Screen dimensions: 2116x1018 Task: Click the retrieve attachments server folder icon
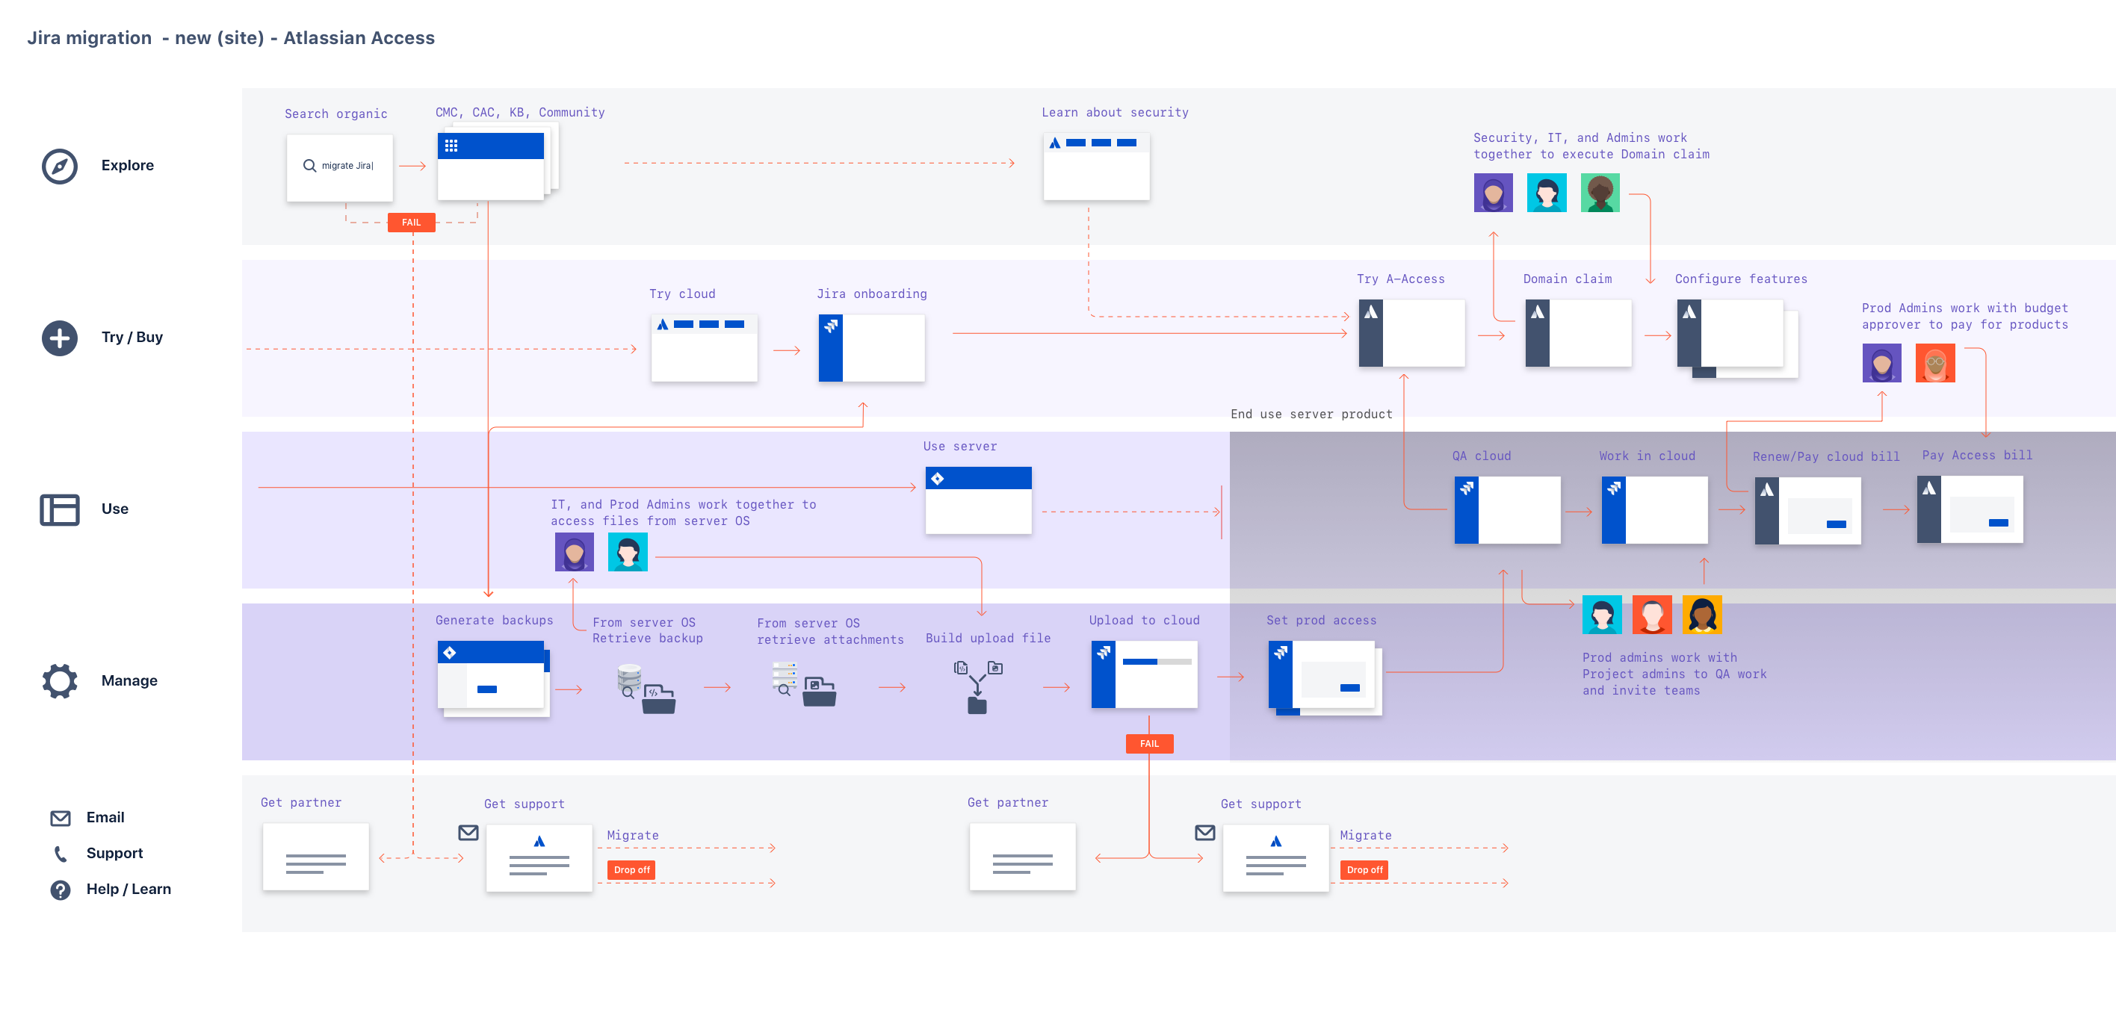[x=803, y=684]
